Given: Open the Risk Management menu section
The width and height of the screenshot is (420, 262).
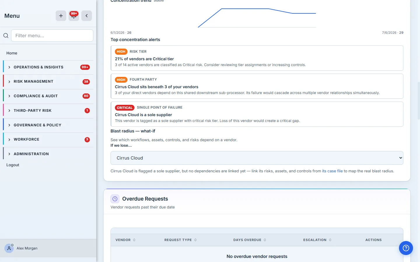Looking at the screenshot, I should [48, 82].
